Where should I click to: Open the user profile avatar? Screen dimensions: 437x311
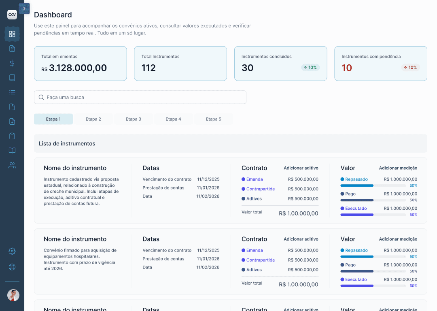coord(13,295)
